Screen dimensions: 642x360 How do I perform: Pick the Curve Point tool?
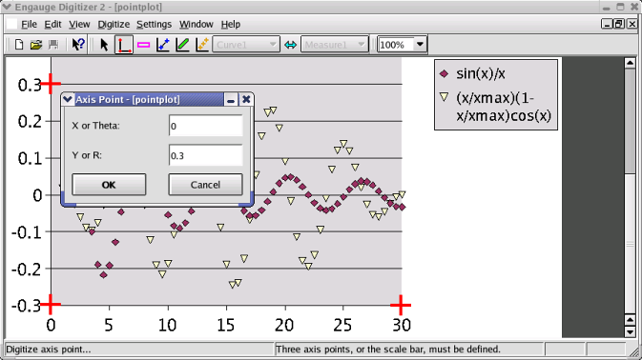coord(163,45)
